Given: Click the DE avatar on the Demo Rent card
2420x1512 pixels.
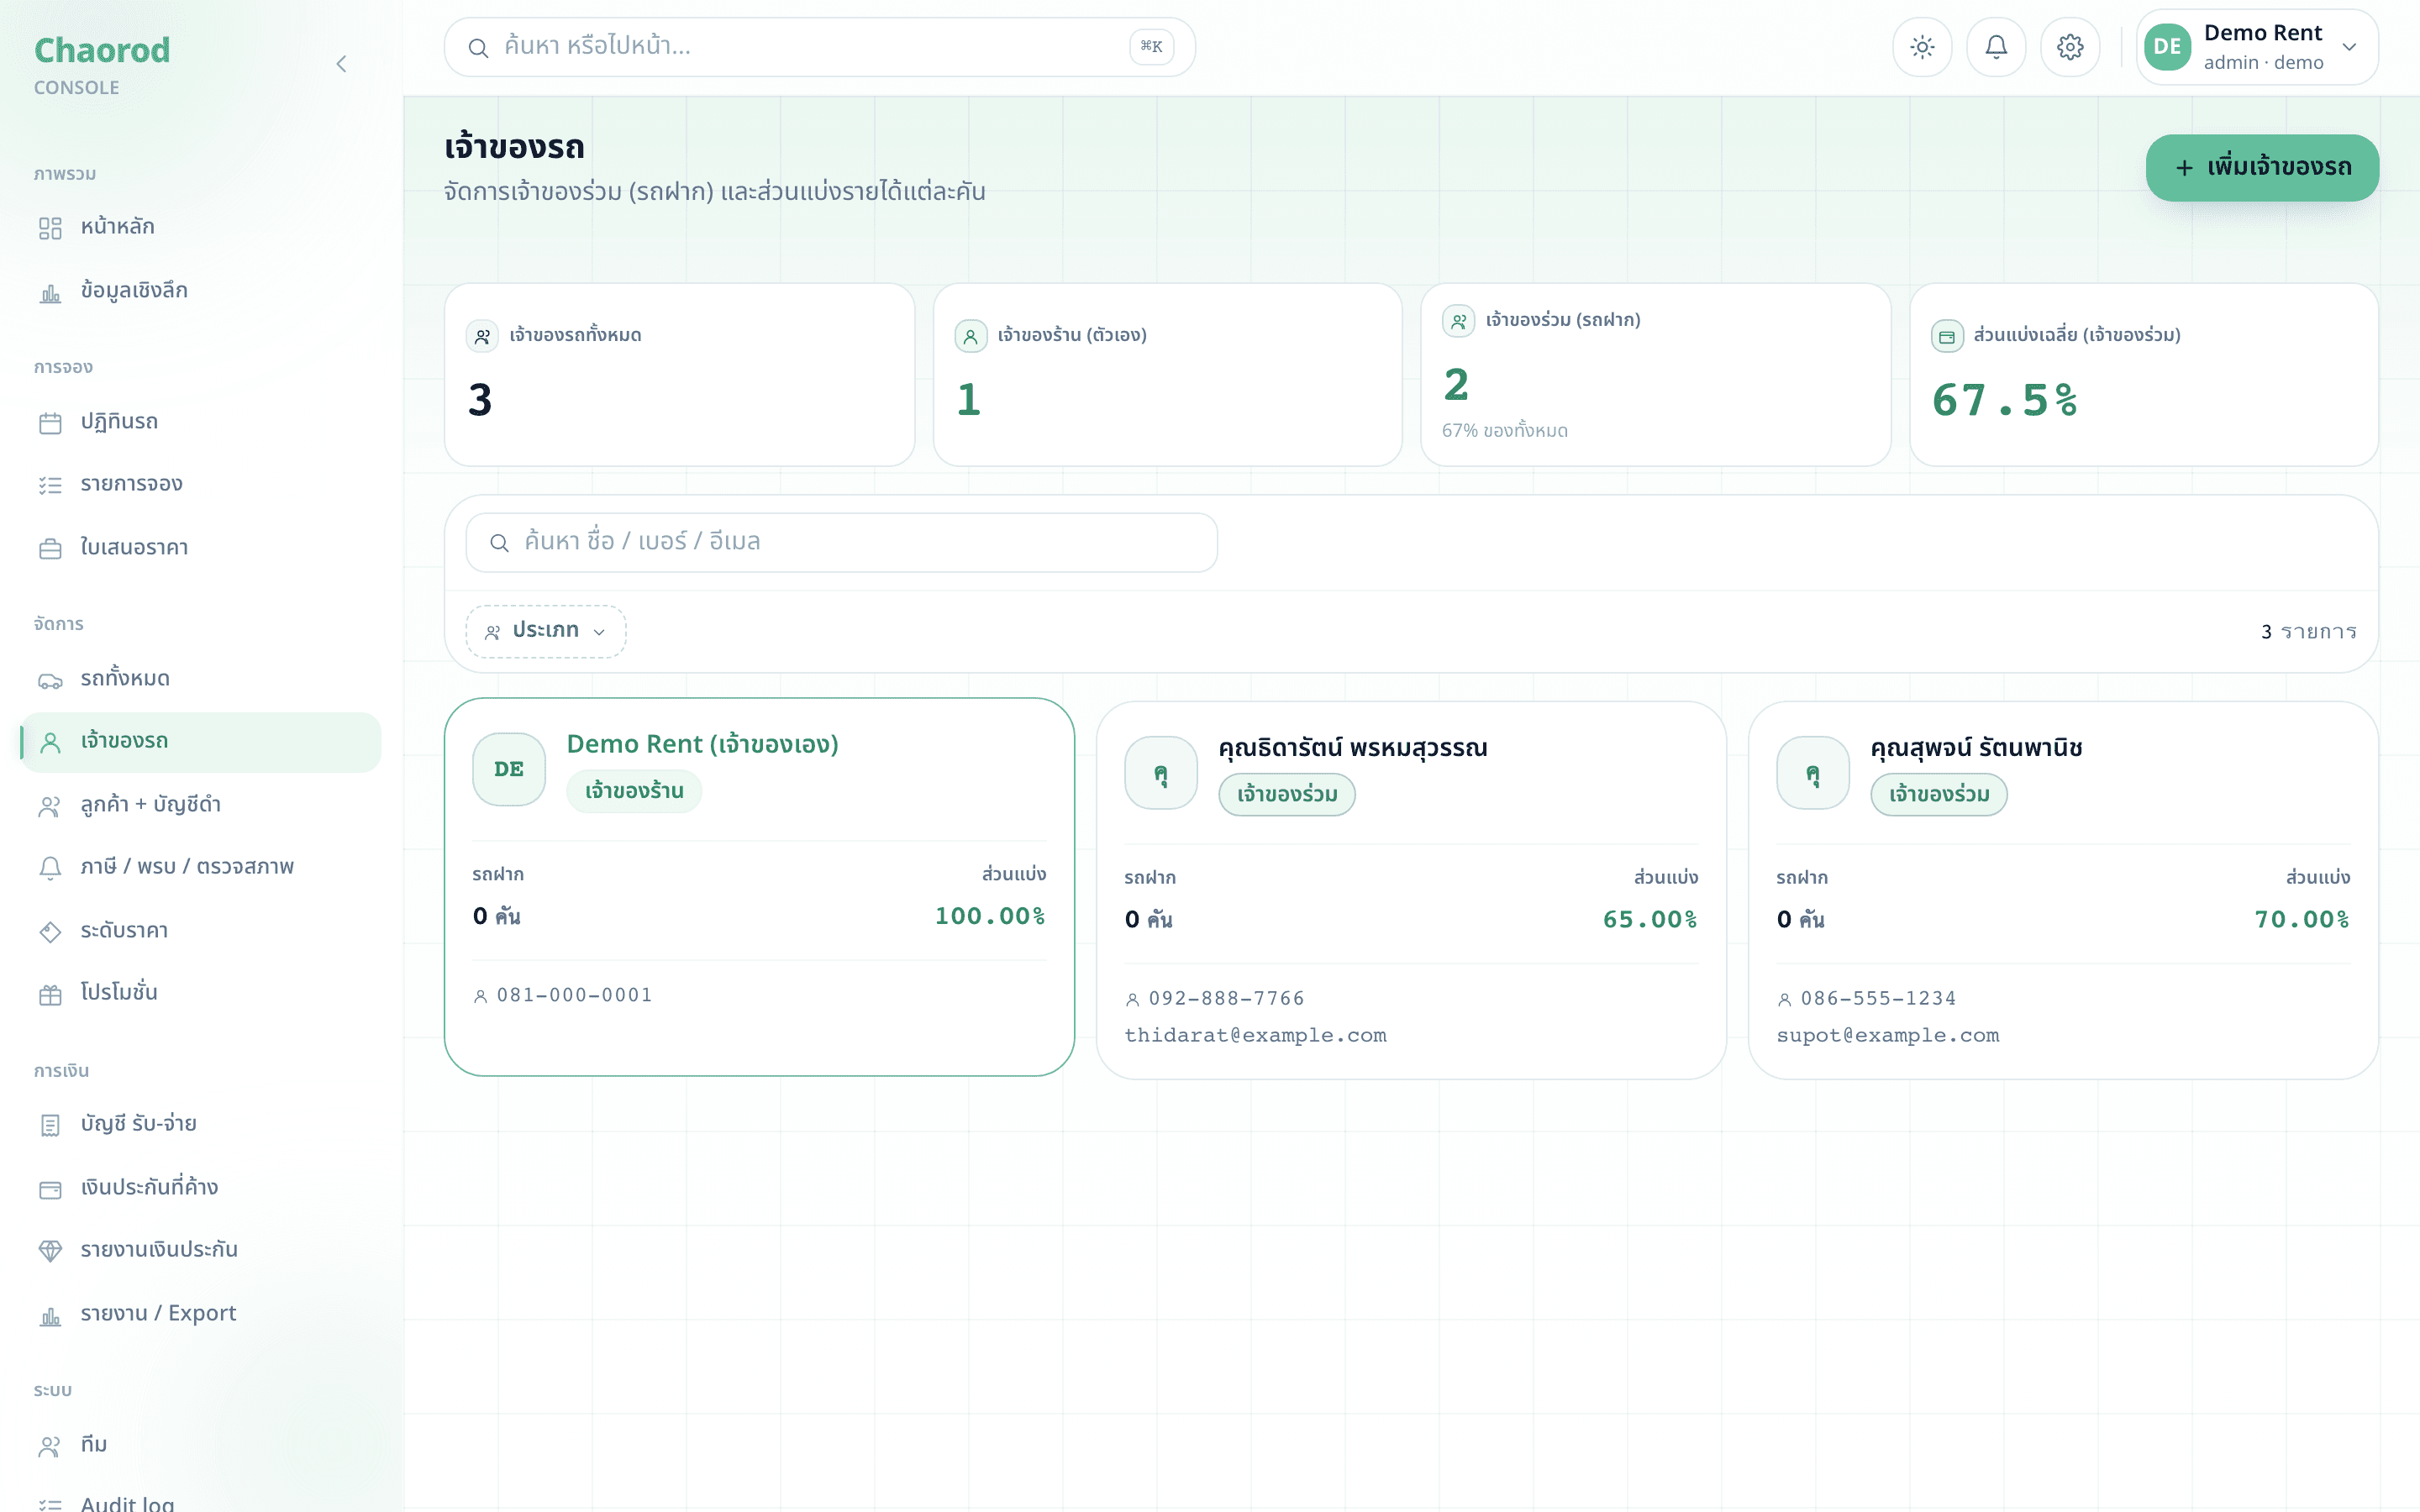Looking at the screenshot, I should click(509, 769).
